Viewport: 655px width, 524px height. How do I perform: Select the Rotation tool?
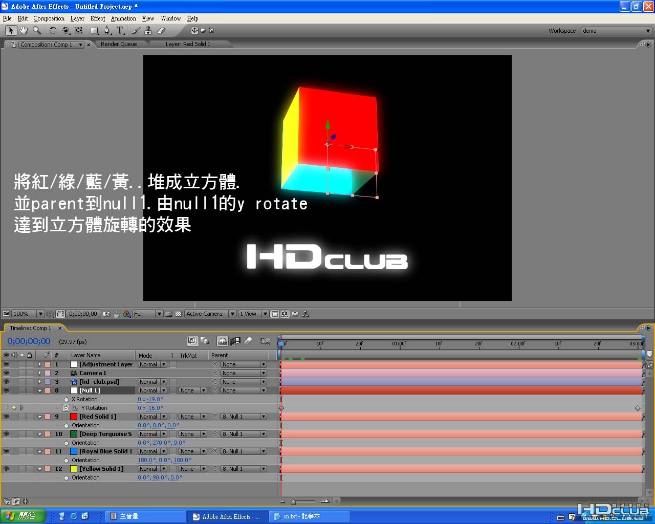pos(53,31)
